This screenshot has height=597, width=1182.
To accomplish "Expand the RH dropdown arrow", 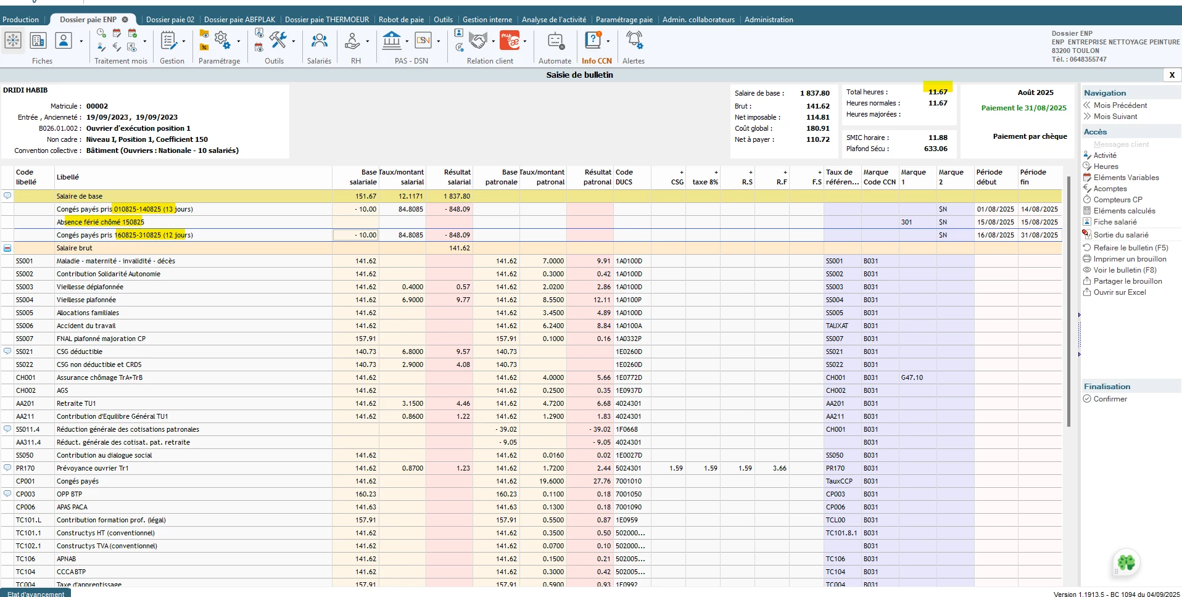I will (368, 42).
